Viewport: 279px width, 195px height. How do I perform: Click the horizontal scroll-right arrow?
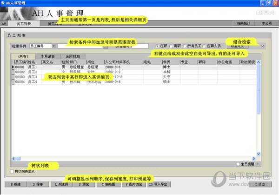pyautogui.click(x=254, y=159)
